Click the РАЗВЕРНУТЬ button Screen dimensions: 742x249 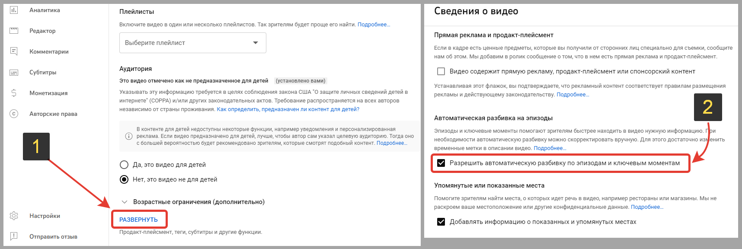click(x=139, y=220)
